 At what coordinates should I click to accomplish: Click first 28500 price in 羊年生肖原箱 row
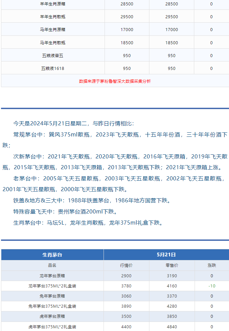[127, 4]
